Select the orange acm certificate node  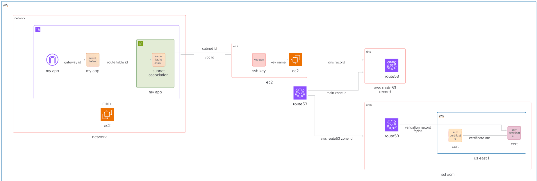pyautogui.click(x=455, y=136)
